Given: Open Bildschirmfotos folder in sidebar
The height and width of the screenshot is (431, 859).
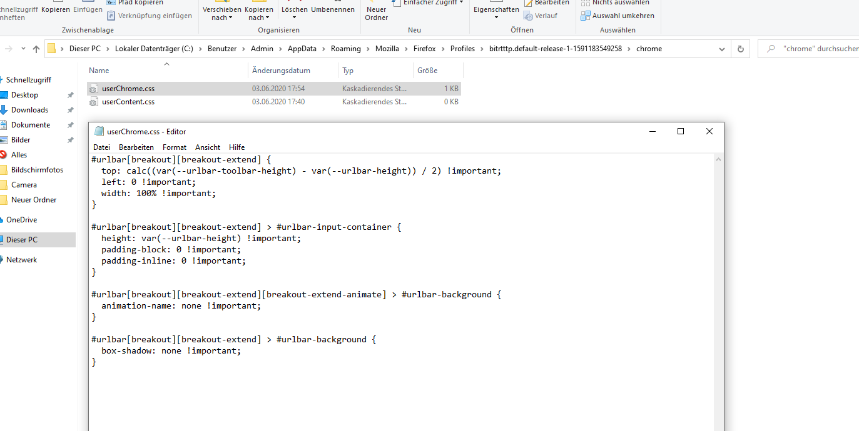Looking at the screenshot, I should coord(37,170).
